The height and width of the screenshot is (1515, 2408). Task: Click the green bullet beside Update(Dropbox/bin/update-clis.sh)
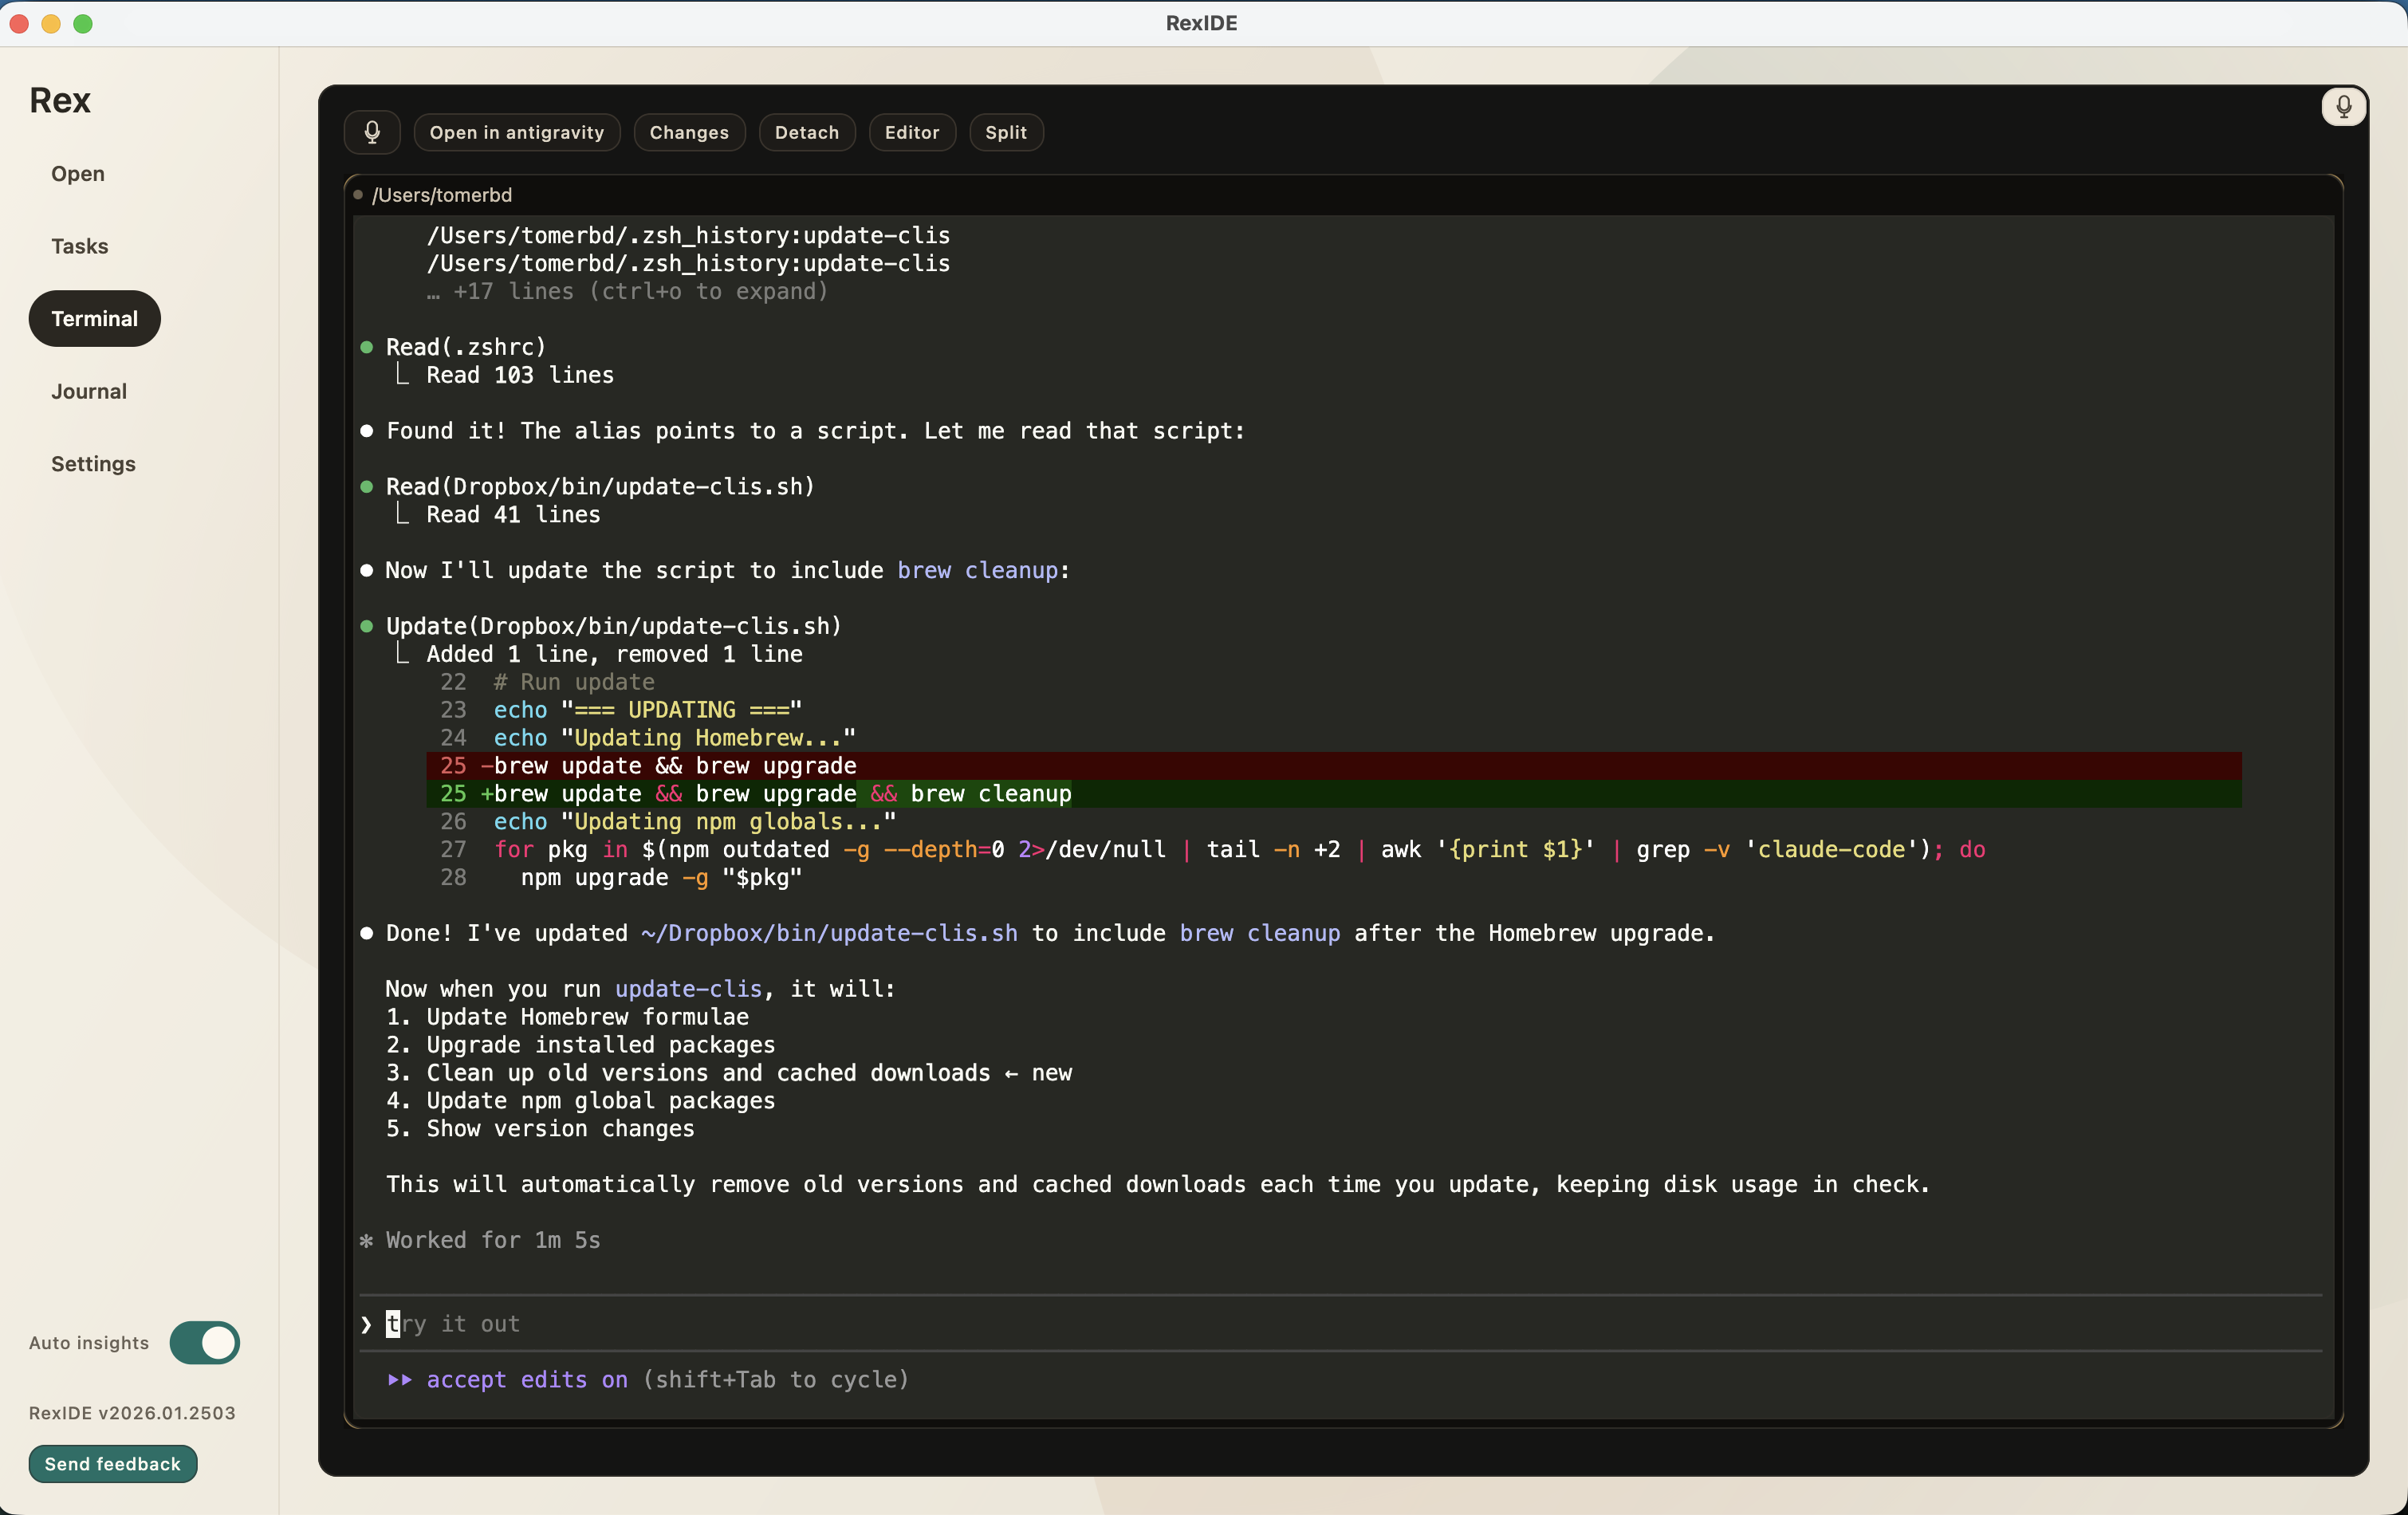[x=367, y=626]
